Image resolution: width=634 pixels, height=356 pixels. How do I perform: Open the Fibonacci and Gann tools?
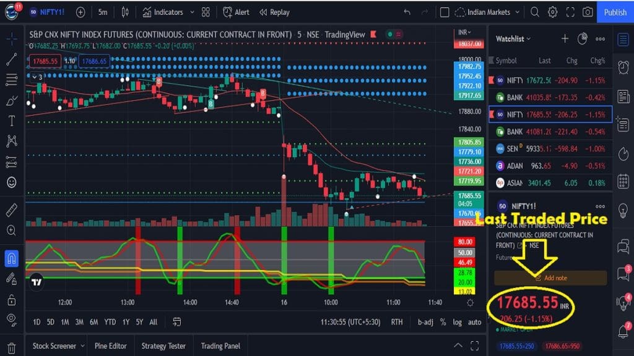tap(12, 80)
